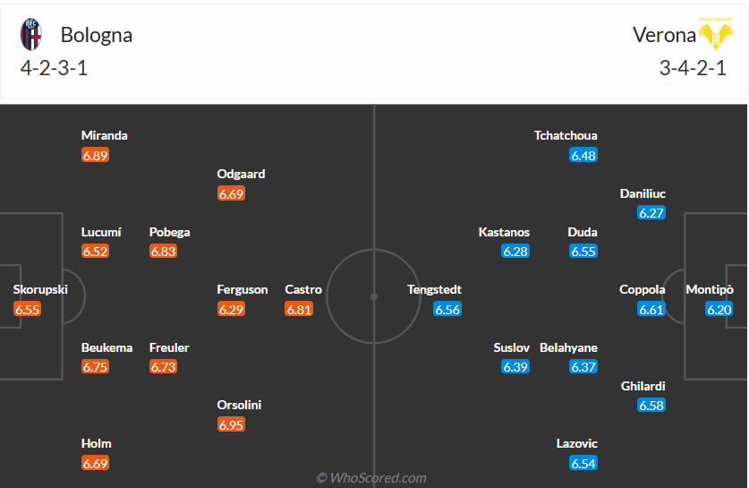This screenshot has width=749, height=488.
Task: Click Tengstedt's 6.56 rating badge
Action: [447, 309]
